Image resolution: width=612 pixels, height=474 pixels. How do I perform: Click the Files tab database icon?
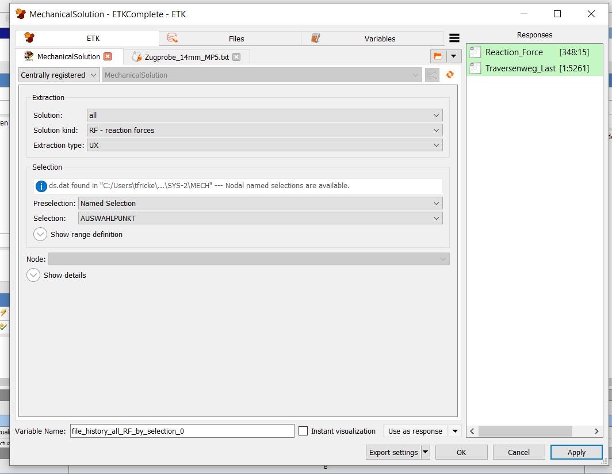tap(172, 38)
